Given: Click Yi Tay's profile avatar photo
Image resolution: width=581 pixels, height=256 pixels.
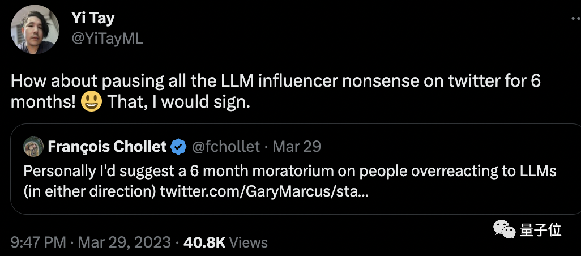Looking at the screenshot, I should click(x=35, y=28).
